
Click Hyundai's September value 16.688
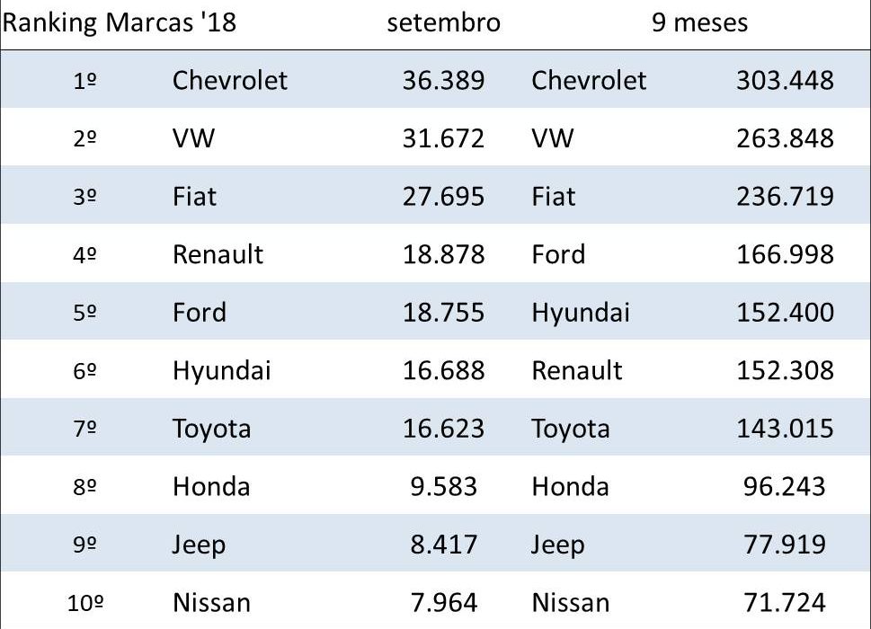pos(443,370)
